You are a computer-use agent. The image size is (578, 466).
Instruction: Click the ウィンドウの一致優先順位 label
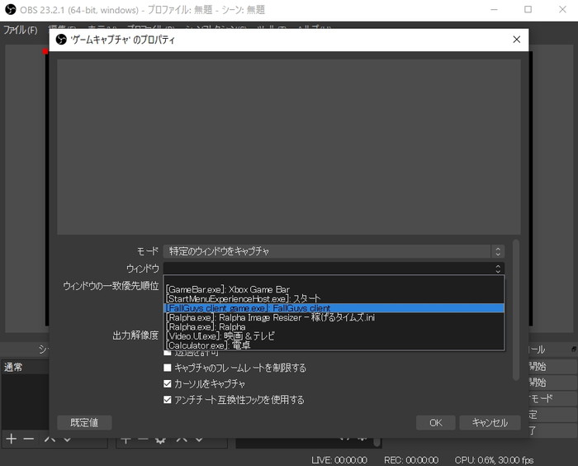[x=111, y=286]
